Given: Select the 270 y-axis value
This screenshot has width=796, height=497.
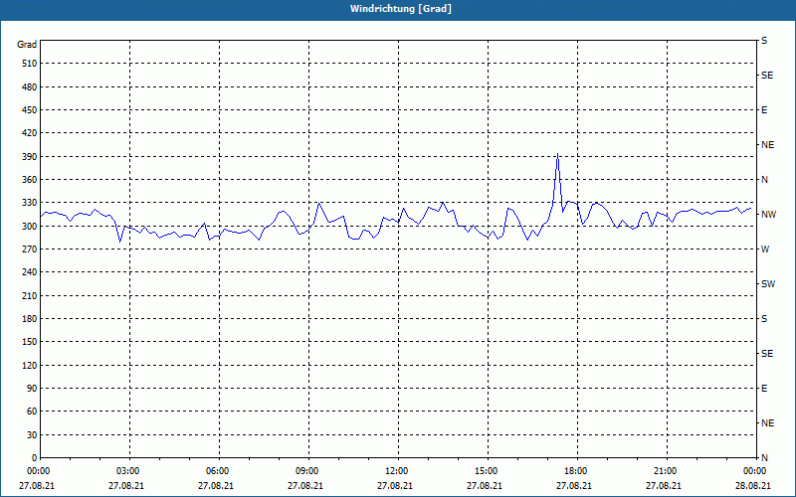Looking at the screenshot, I should coord(30,249).
